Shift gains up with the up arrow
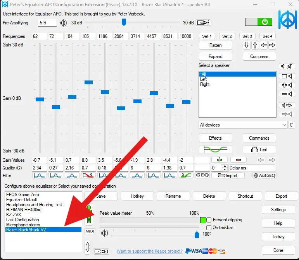The width and height of the screenshot is (299, 260). (x=255, y=45)
